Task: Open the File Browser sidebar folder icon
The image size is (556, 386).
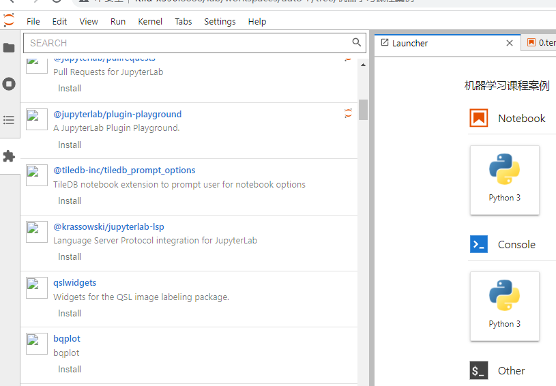Action: coord(9,48)
